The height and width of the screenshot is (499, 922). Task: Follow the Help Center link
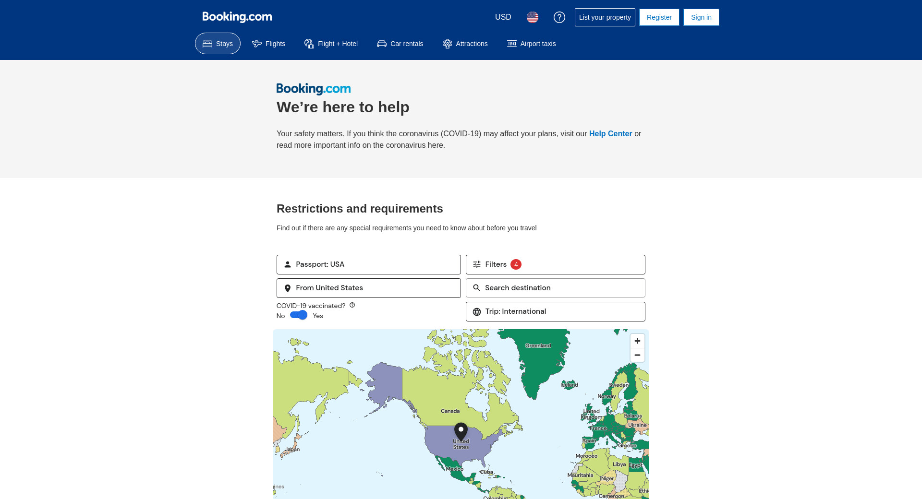click(x=610, y=134)
